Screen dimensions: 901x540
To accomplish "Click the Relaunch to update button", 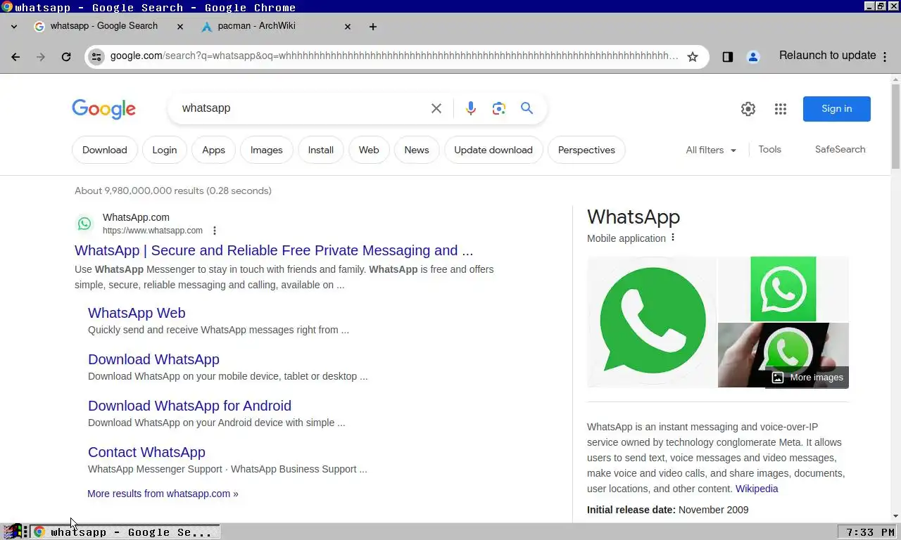I will click(828, 56).
